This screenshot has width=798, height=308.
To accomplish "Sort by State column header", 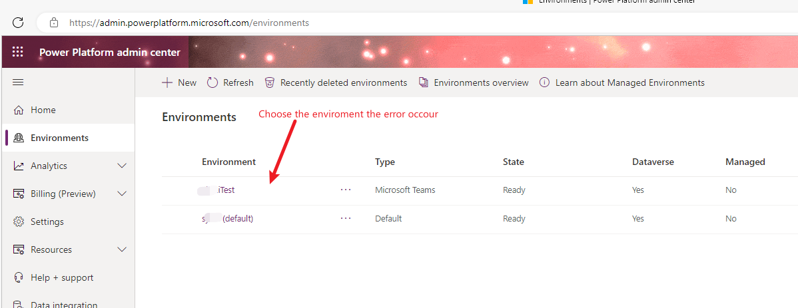I will [x=514, y=162].
